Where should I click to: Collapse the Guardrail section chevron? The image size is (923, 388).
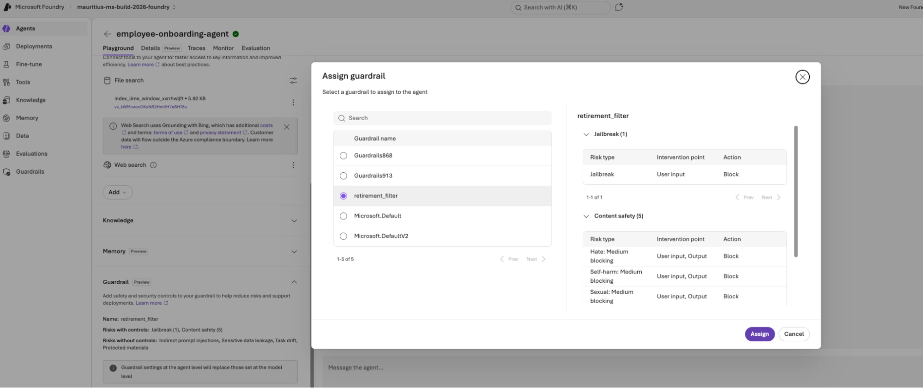pos(294,282)
